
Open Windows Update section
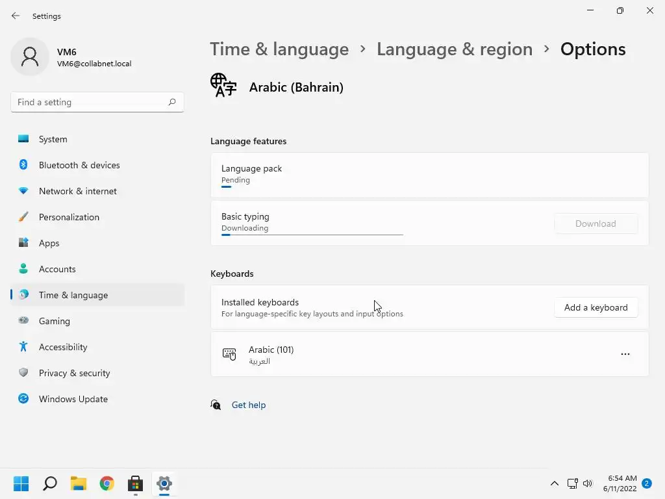pyautogui.click(x=73, y=399)
